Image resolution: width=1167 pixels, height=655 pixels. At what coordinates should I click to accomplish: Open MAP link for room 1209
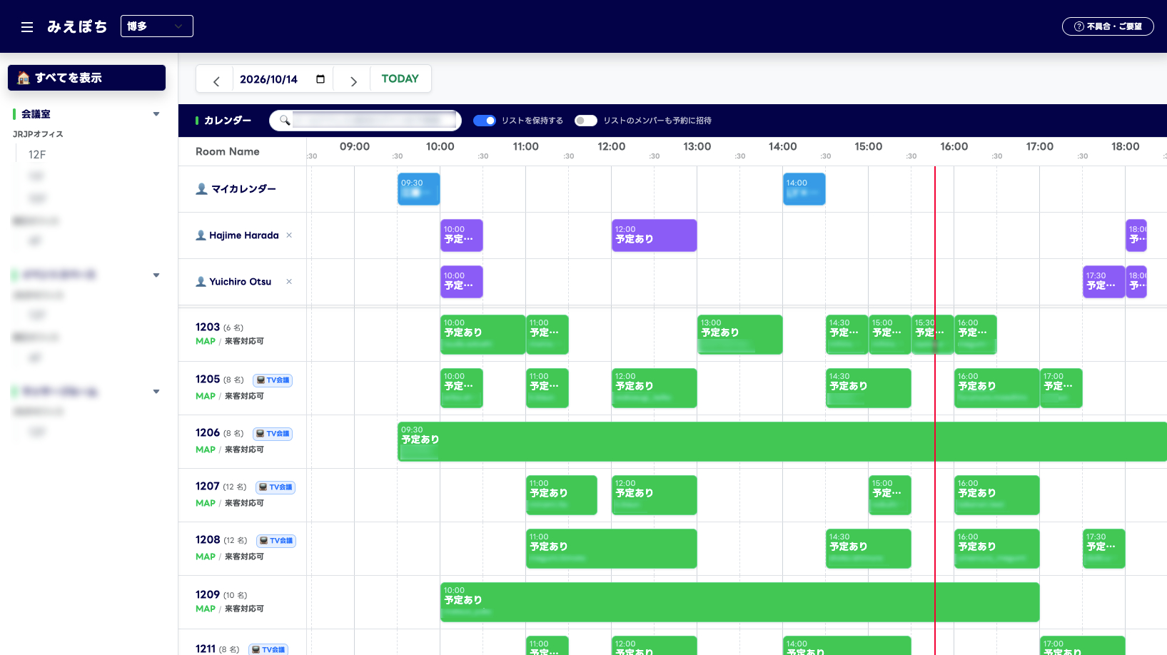pyautogui.click(x=206, y=609)
